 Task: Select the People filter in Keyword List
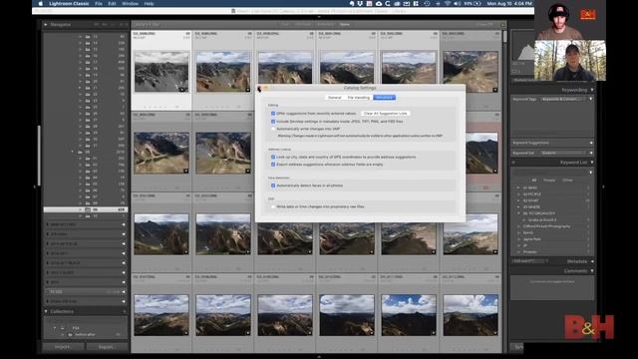tap(549, 179)
